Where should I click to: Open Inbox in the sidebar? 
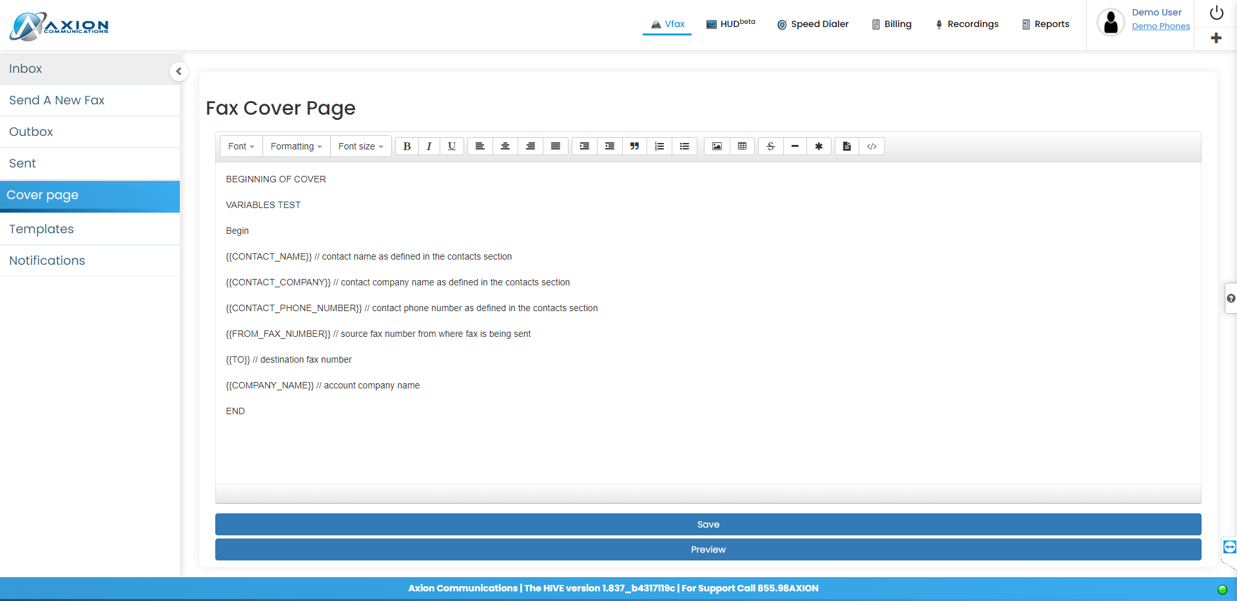[x=90, y=69]
